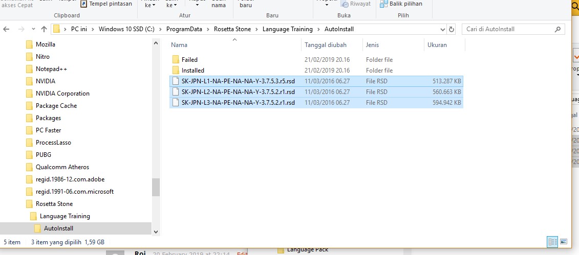
Task: Go back using the Back arrow
Action: [x=6, y=30]
